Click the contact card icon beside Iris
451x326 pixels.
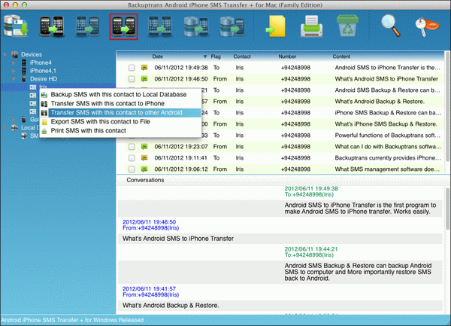[x=33, y=87]
